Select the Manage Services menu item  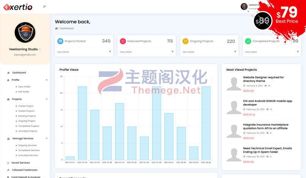coord(23,139)
